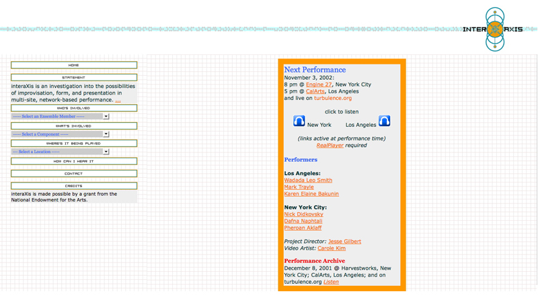Open Nick Didkovsky's performer link
The width and height of the screenshot is (538, 302).
click(304, 214)
